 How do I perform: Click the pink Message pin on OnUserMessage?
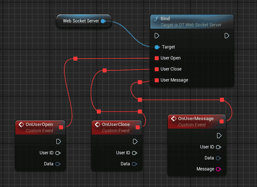tap(219, 169)
